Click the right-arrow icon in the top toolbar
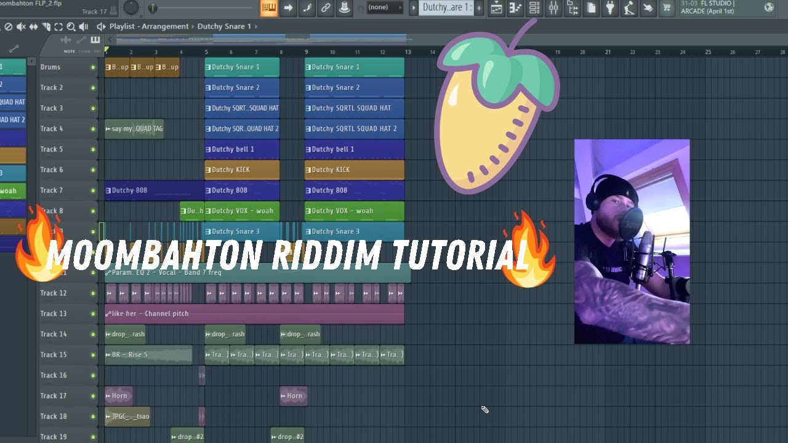This screenshot has width=788, height=443. pyautogui.click(x=288, y=8)
